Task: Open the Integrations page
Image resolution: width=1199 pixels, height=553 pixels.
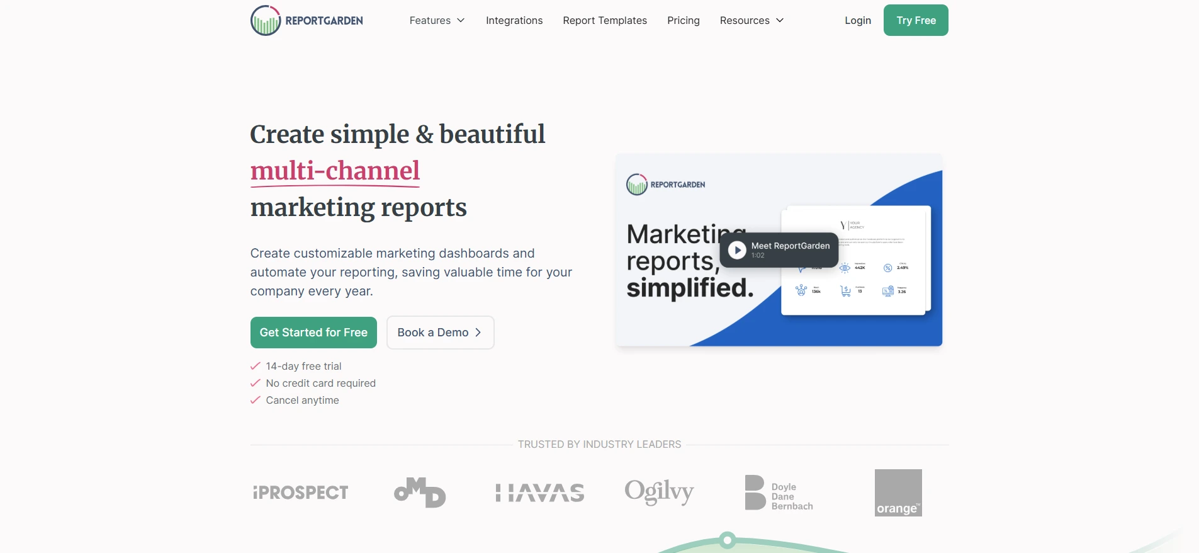Action: [514, 20]
